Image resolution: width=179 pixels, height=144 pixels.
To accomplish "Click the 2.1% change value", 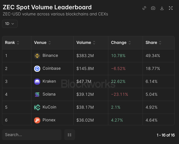I will click(116, 107).
